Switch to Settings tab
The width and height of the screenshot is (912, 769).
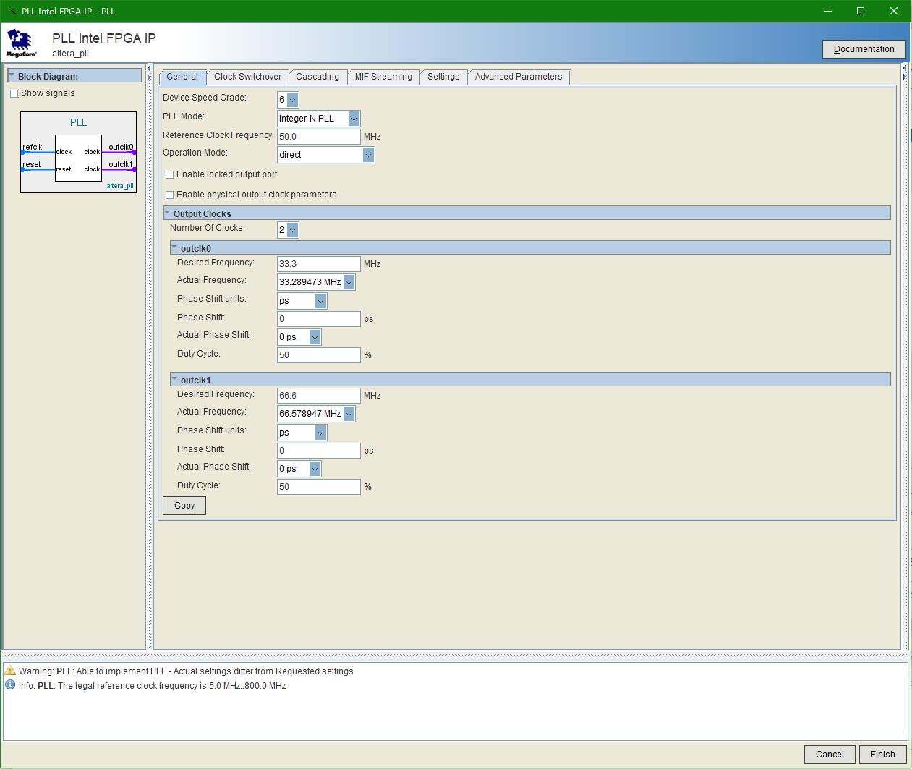coord(443,77)
